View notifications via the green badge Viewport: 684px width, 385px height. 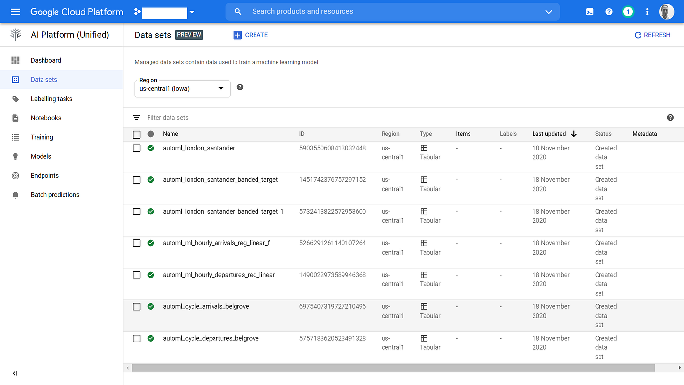628,11
